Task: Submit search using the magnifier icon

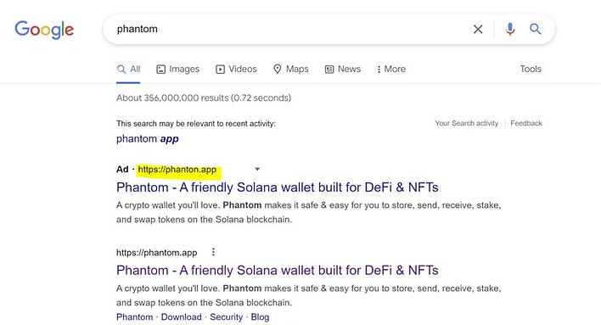Action: 535,29
